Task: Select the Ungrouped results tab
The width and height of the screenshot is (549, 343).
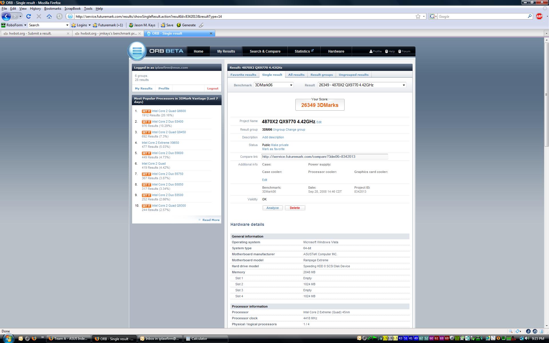Action: [x=354, y=75]
